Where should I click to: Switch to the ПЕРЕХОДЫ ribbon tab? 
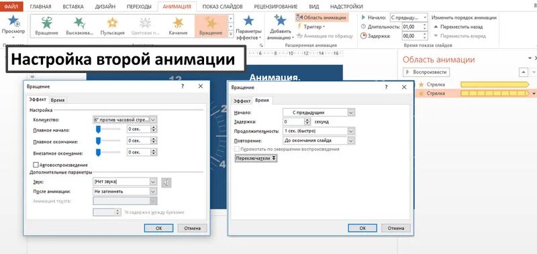pos(139,7)
